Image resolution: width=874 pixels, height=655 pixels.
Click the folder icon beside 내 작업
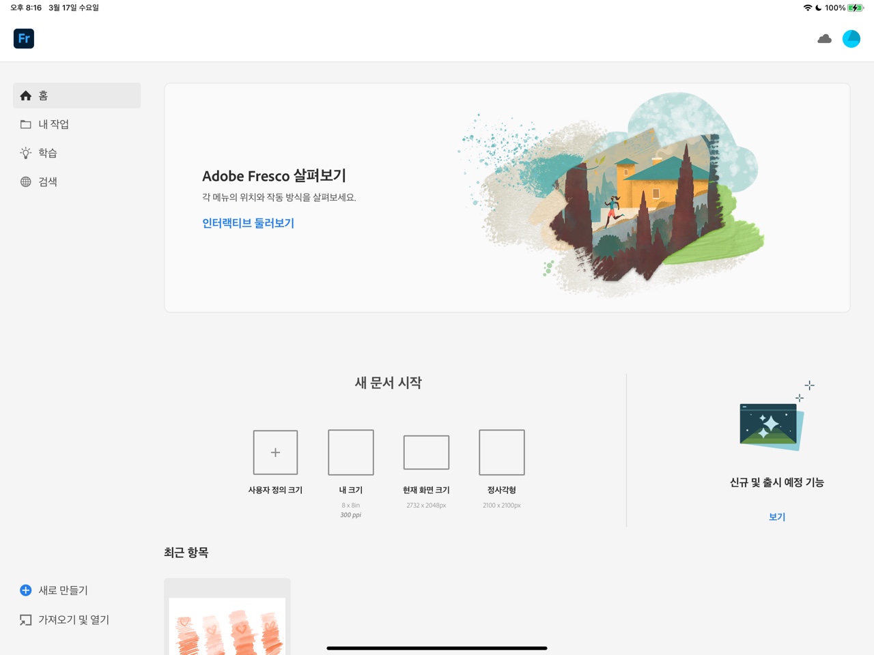(x=26, y=124)
